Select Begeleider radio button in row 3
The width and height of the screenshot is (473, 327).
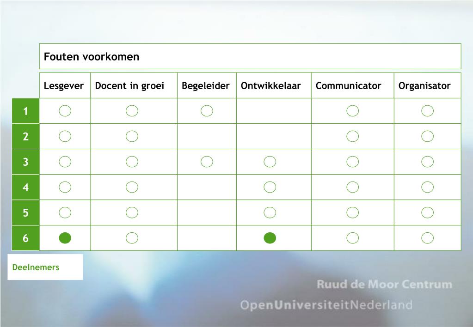(x=207, y=162)
